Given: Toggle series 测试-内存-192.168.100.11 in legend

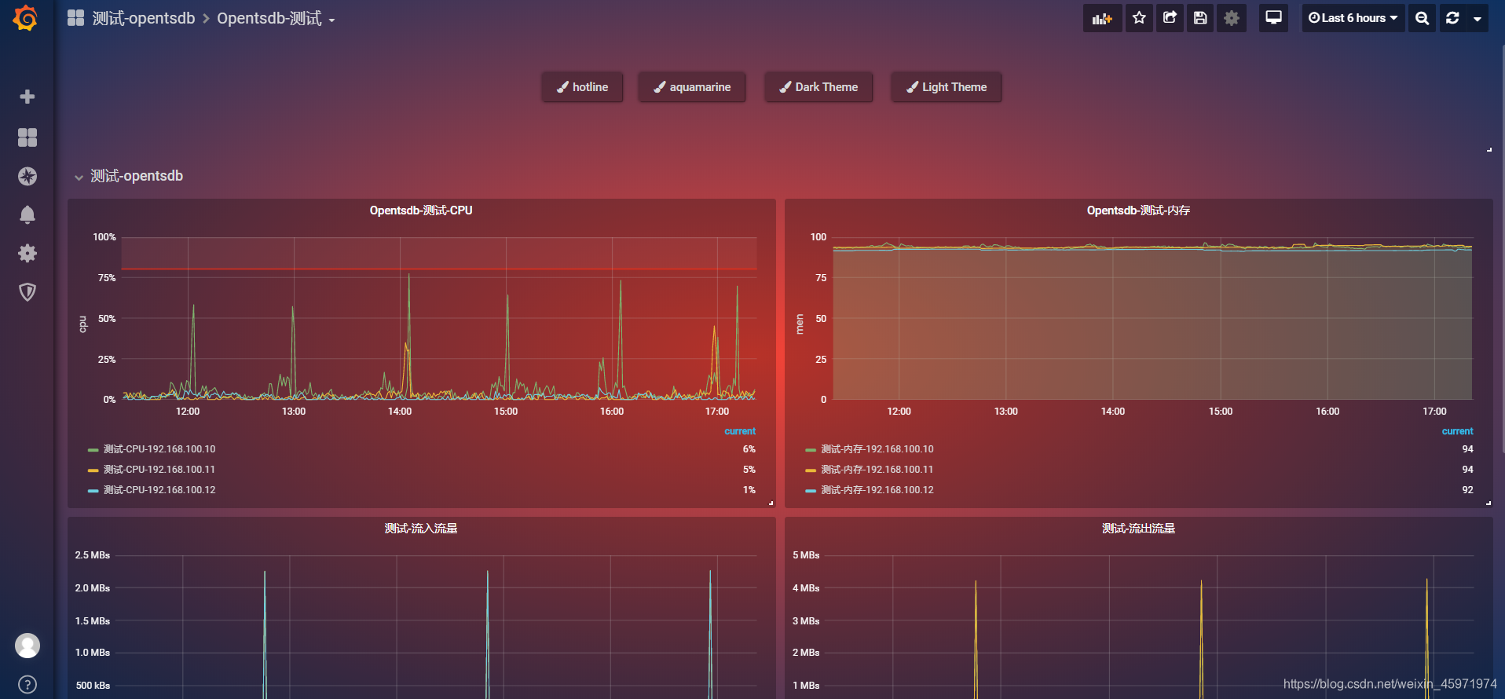Looking at the screenshot, I should tap(877, 470).
